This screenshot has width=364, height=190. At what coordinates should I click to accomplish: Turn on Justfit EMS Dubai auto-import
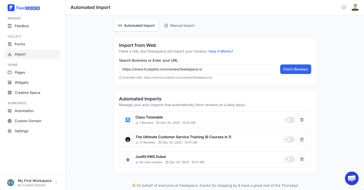(x=289, y=159)
